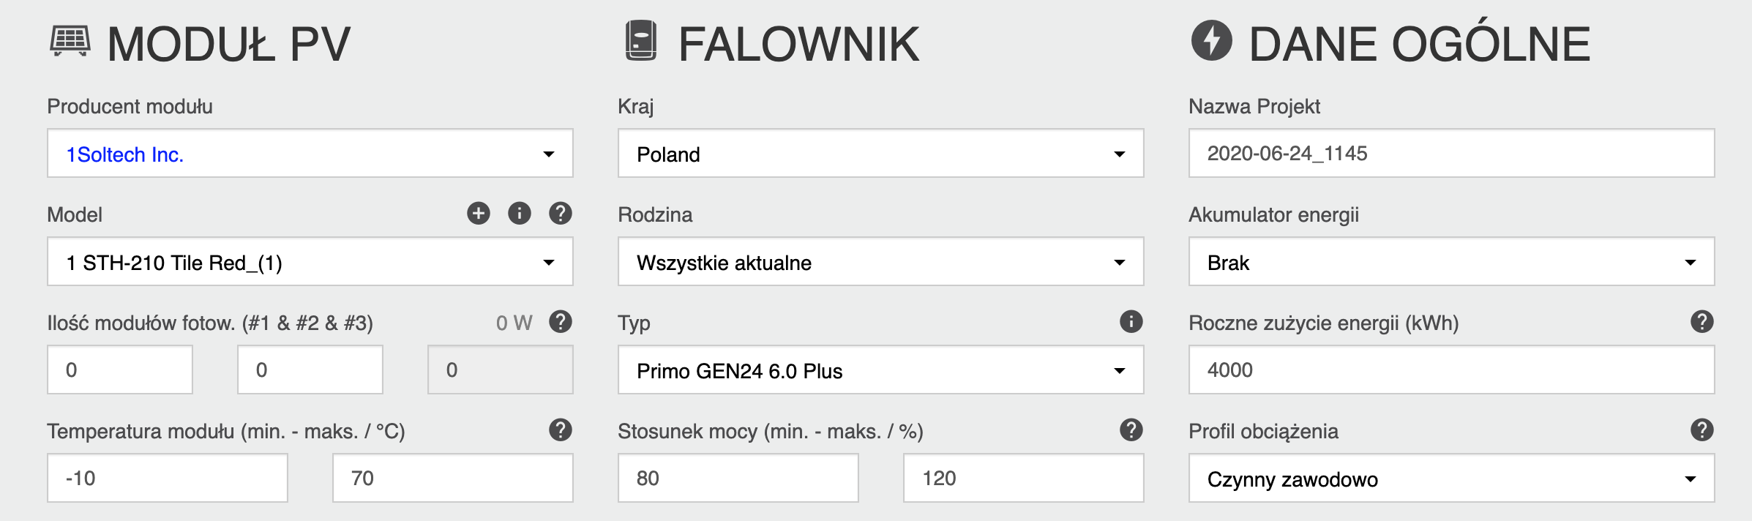Screen dimensions: 1752x521
Task: Show help for Temperatura modułu
Action: pyautogui.click(x=561, y=430)
